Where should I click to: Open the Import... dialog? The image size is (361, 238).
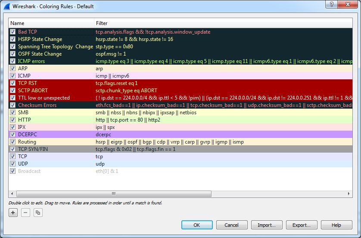(267, 225)
